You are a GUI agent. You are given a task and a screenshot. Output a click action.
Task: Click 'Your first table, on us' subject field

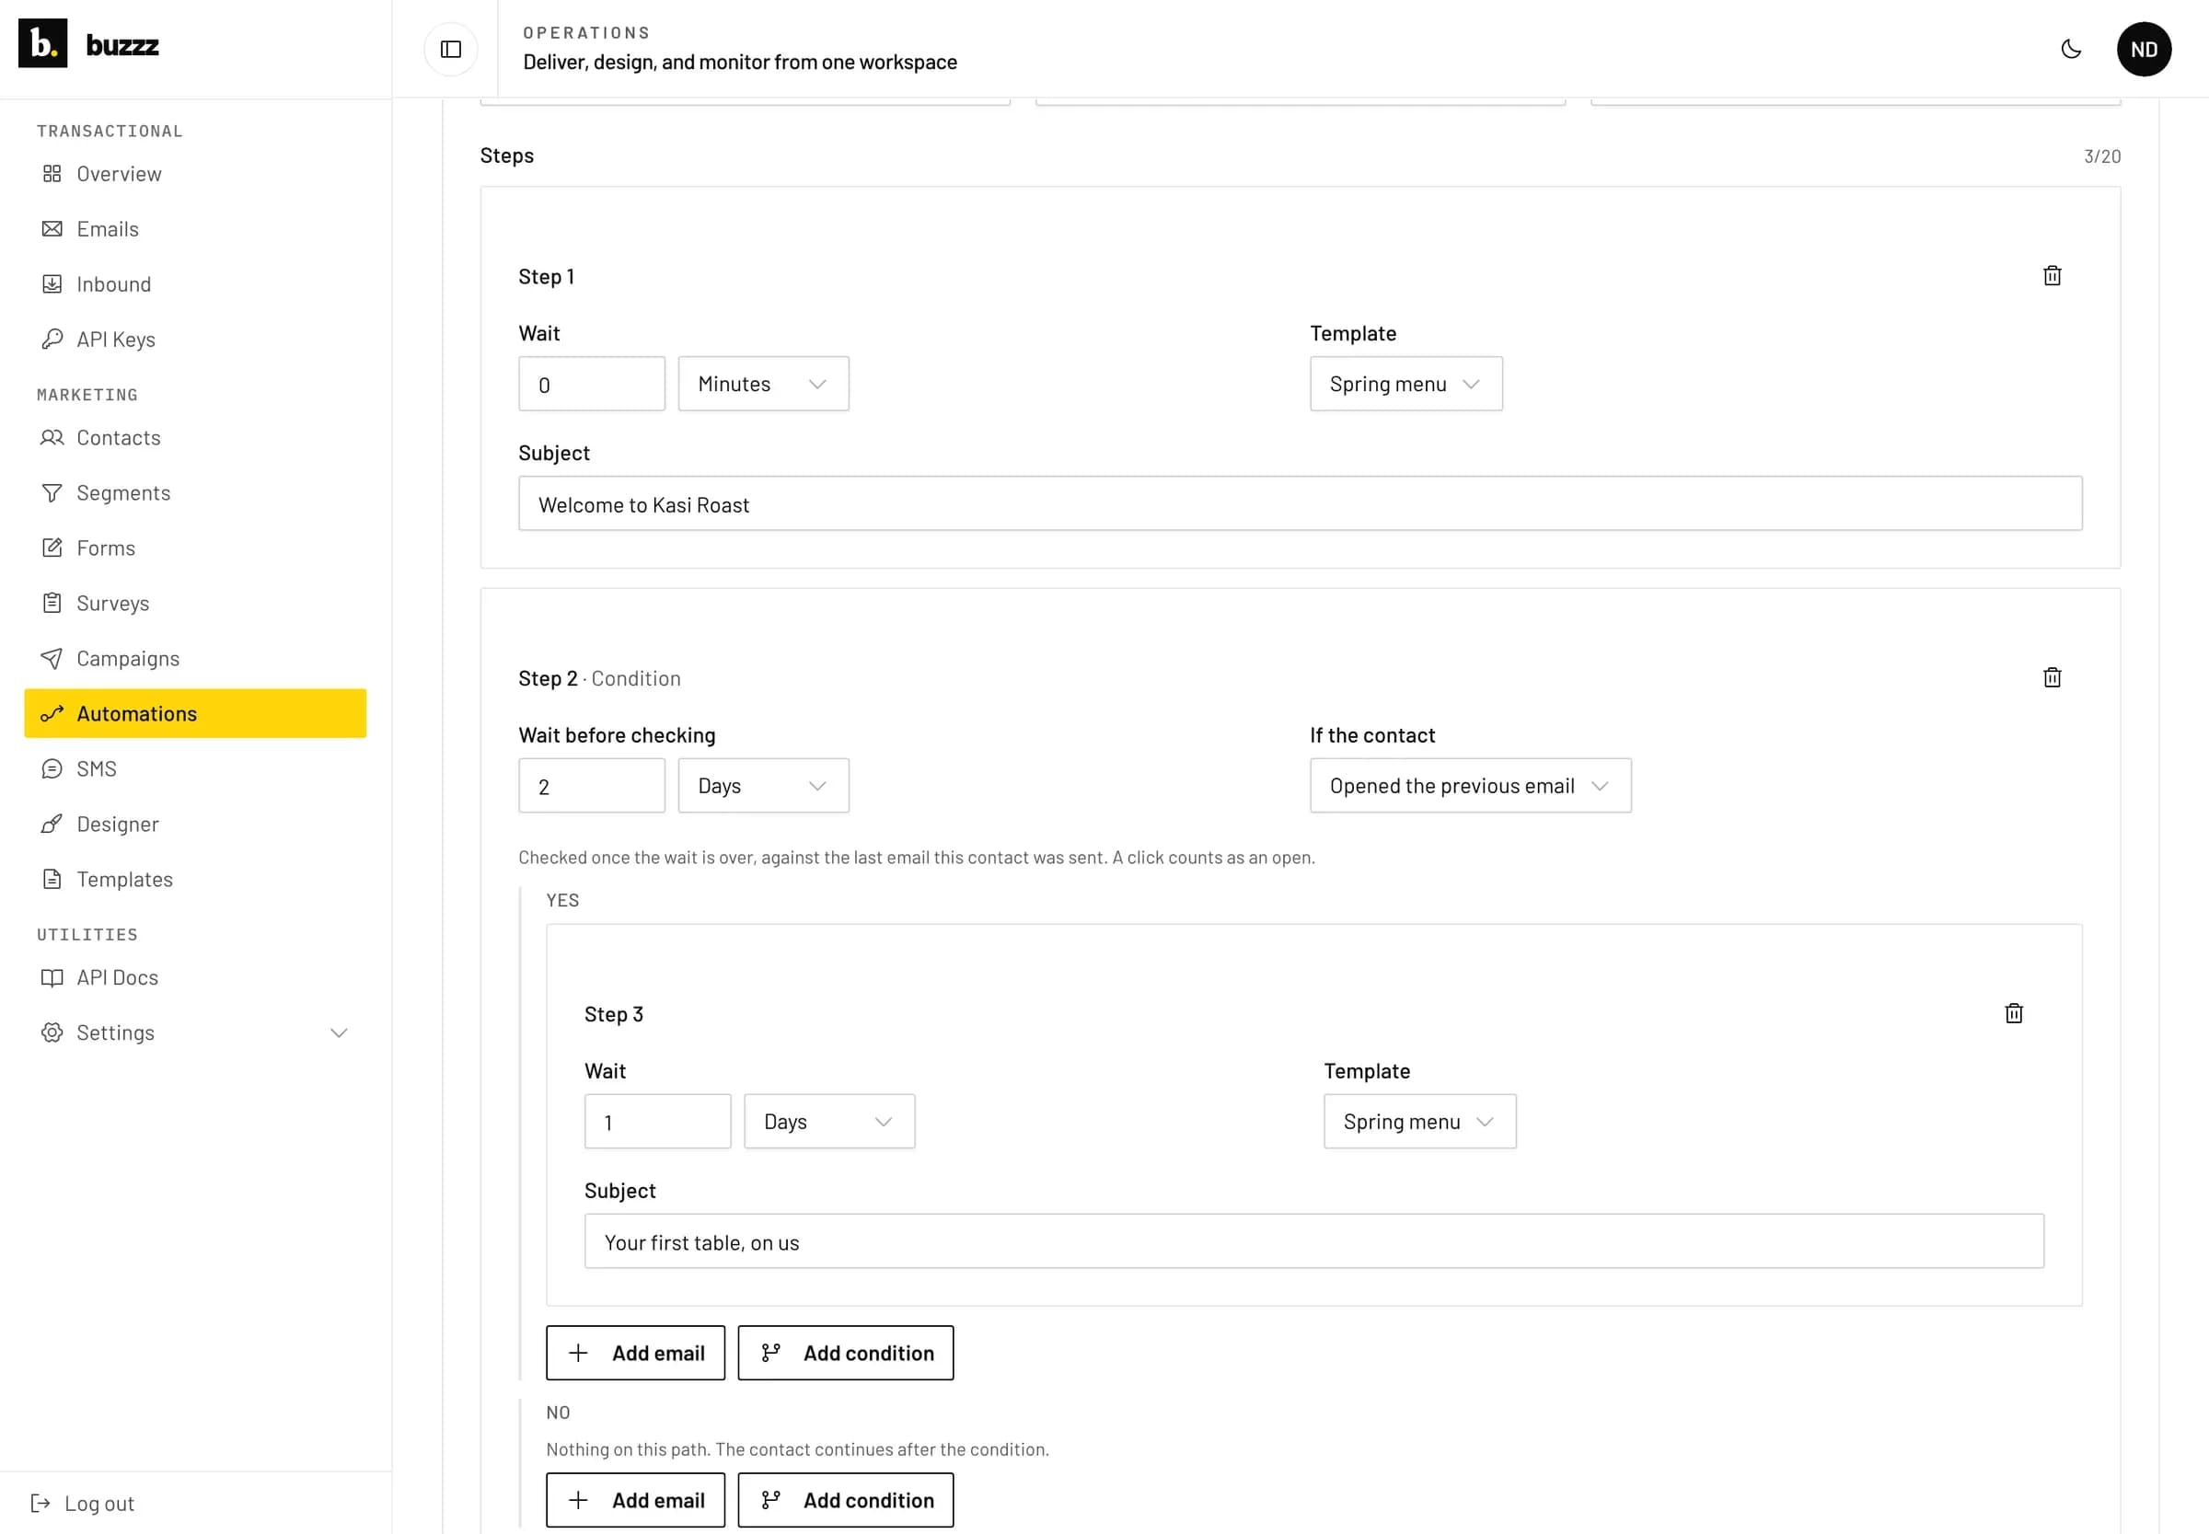point(1314,1240)
